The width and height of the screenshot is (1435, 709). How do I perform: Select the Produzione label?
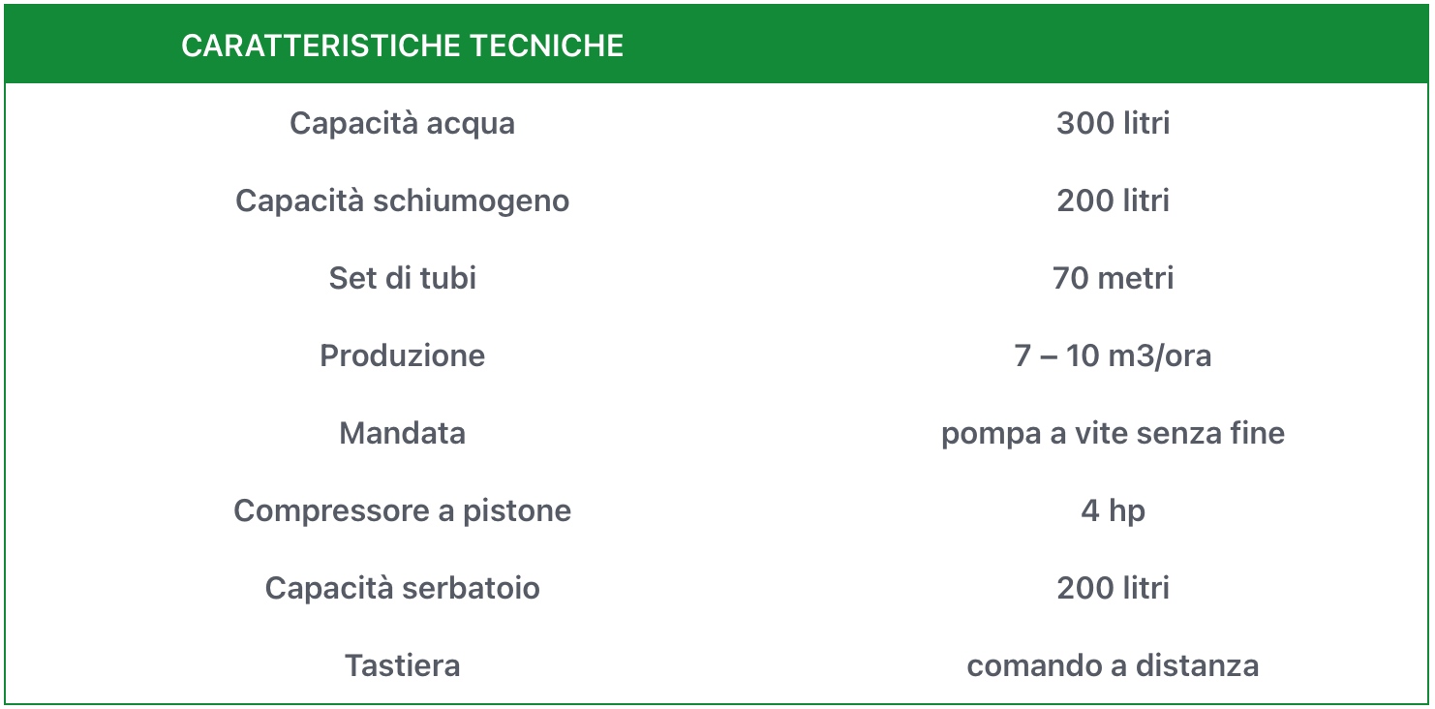pyautogui.click(x=402, y=355)
